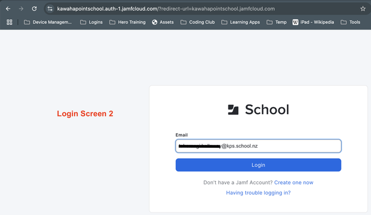This screenshot has height=215, width=371.
Task: Open the Coding Club bookmark folder
Action: [x=198, y=22]
